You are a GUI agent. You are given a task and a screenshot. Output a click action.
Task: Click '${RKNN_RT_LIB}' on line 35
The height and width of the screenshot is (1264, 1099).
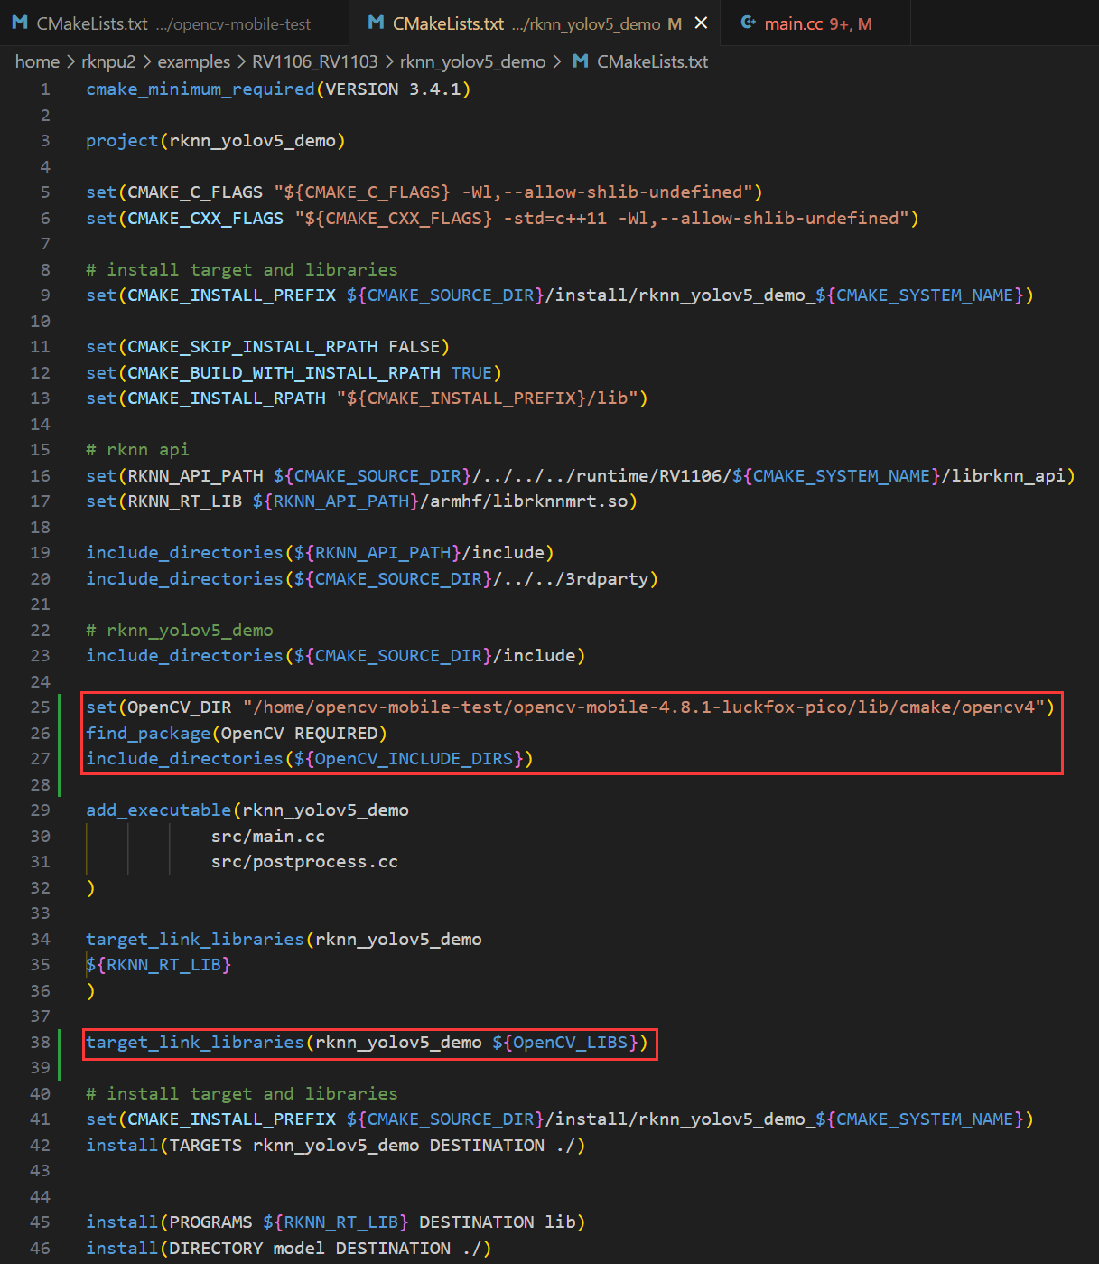tap(159, 965)
